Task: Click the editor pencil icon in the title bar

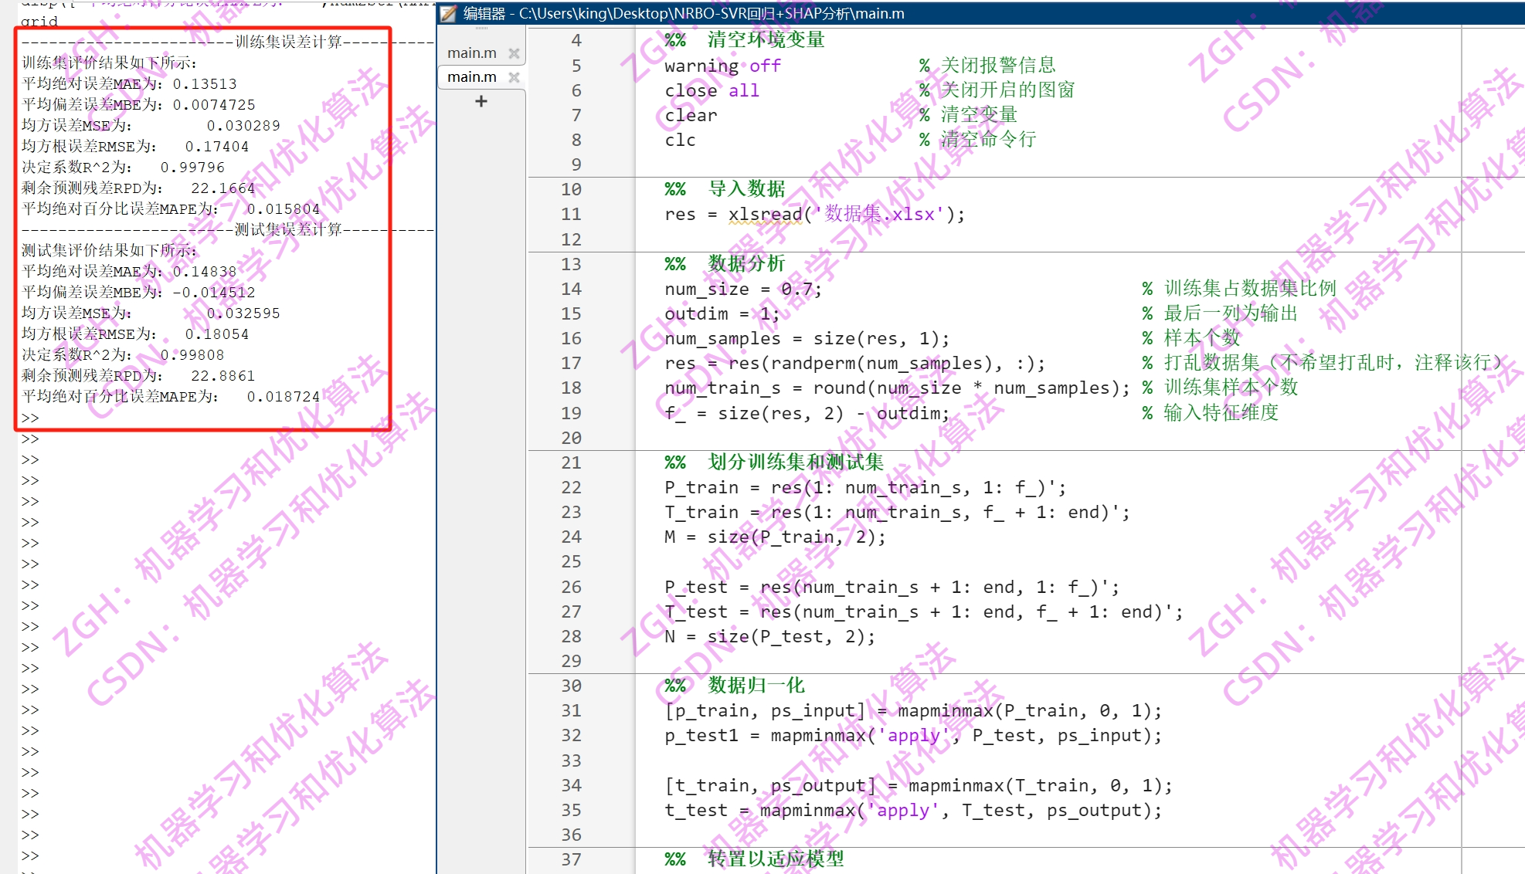Action: [447, 13]
